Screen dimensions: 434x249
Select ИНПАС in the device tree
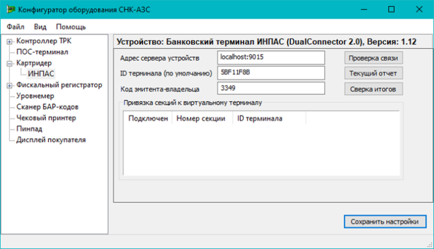(41, 74)
